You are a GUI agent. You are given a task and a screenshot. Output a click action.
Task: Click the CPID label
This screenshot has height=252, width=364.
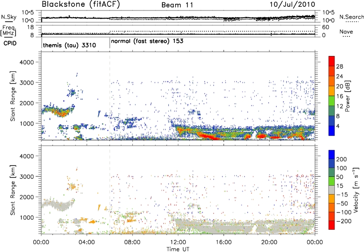click(x=10, y=43)
